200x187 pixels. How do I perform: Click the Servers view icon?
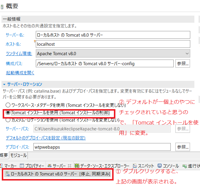(49, 166)
